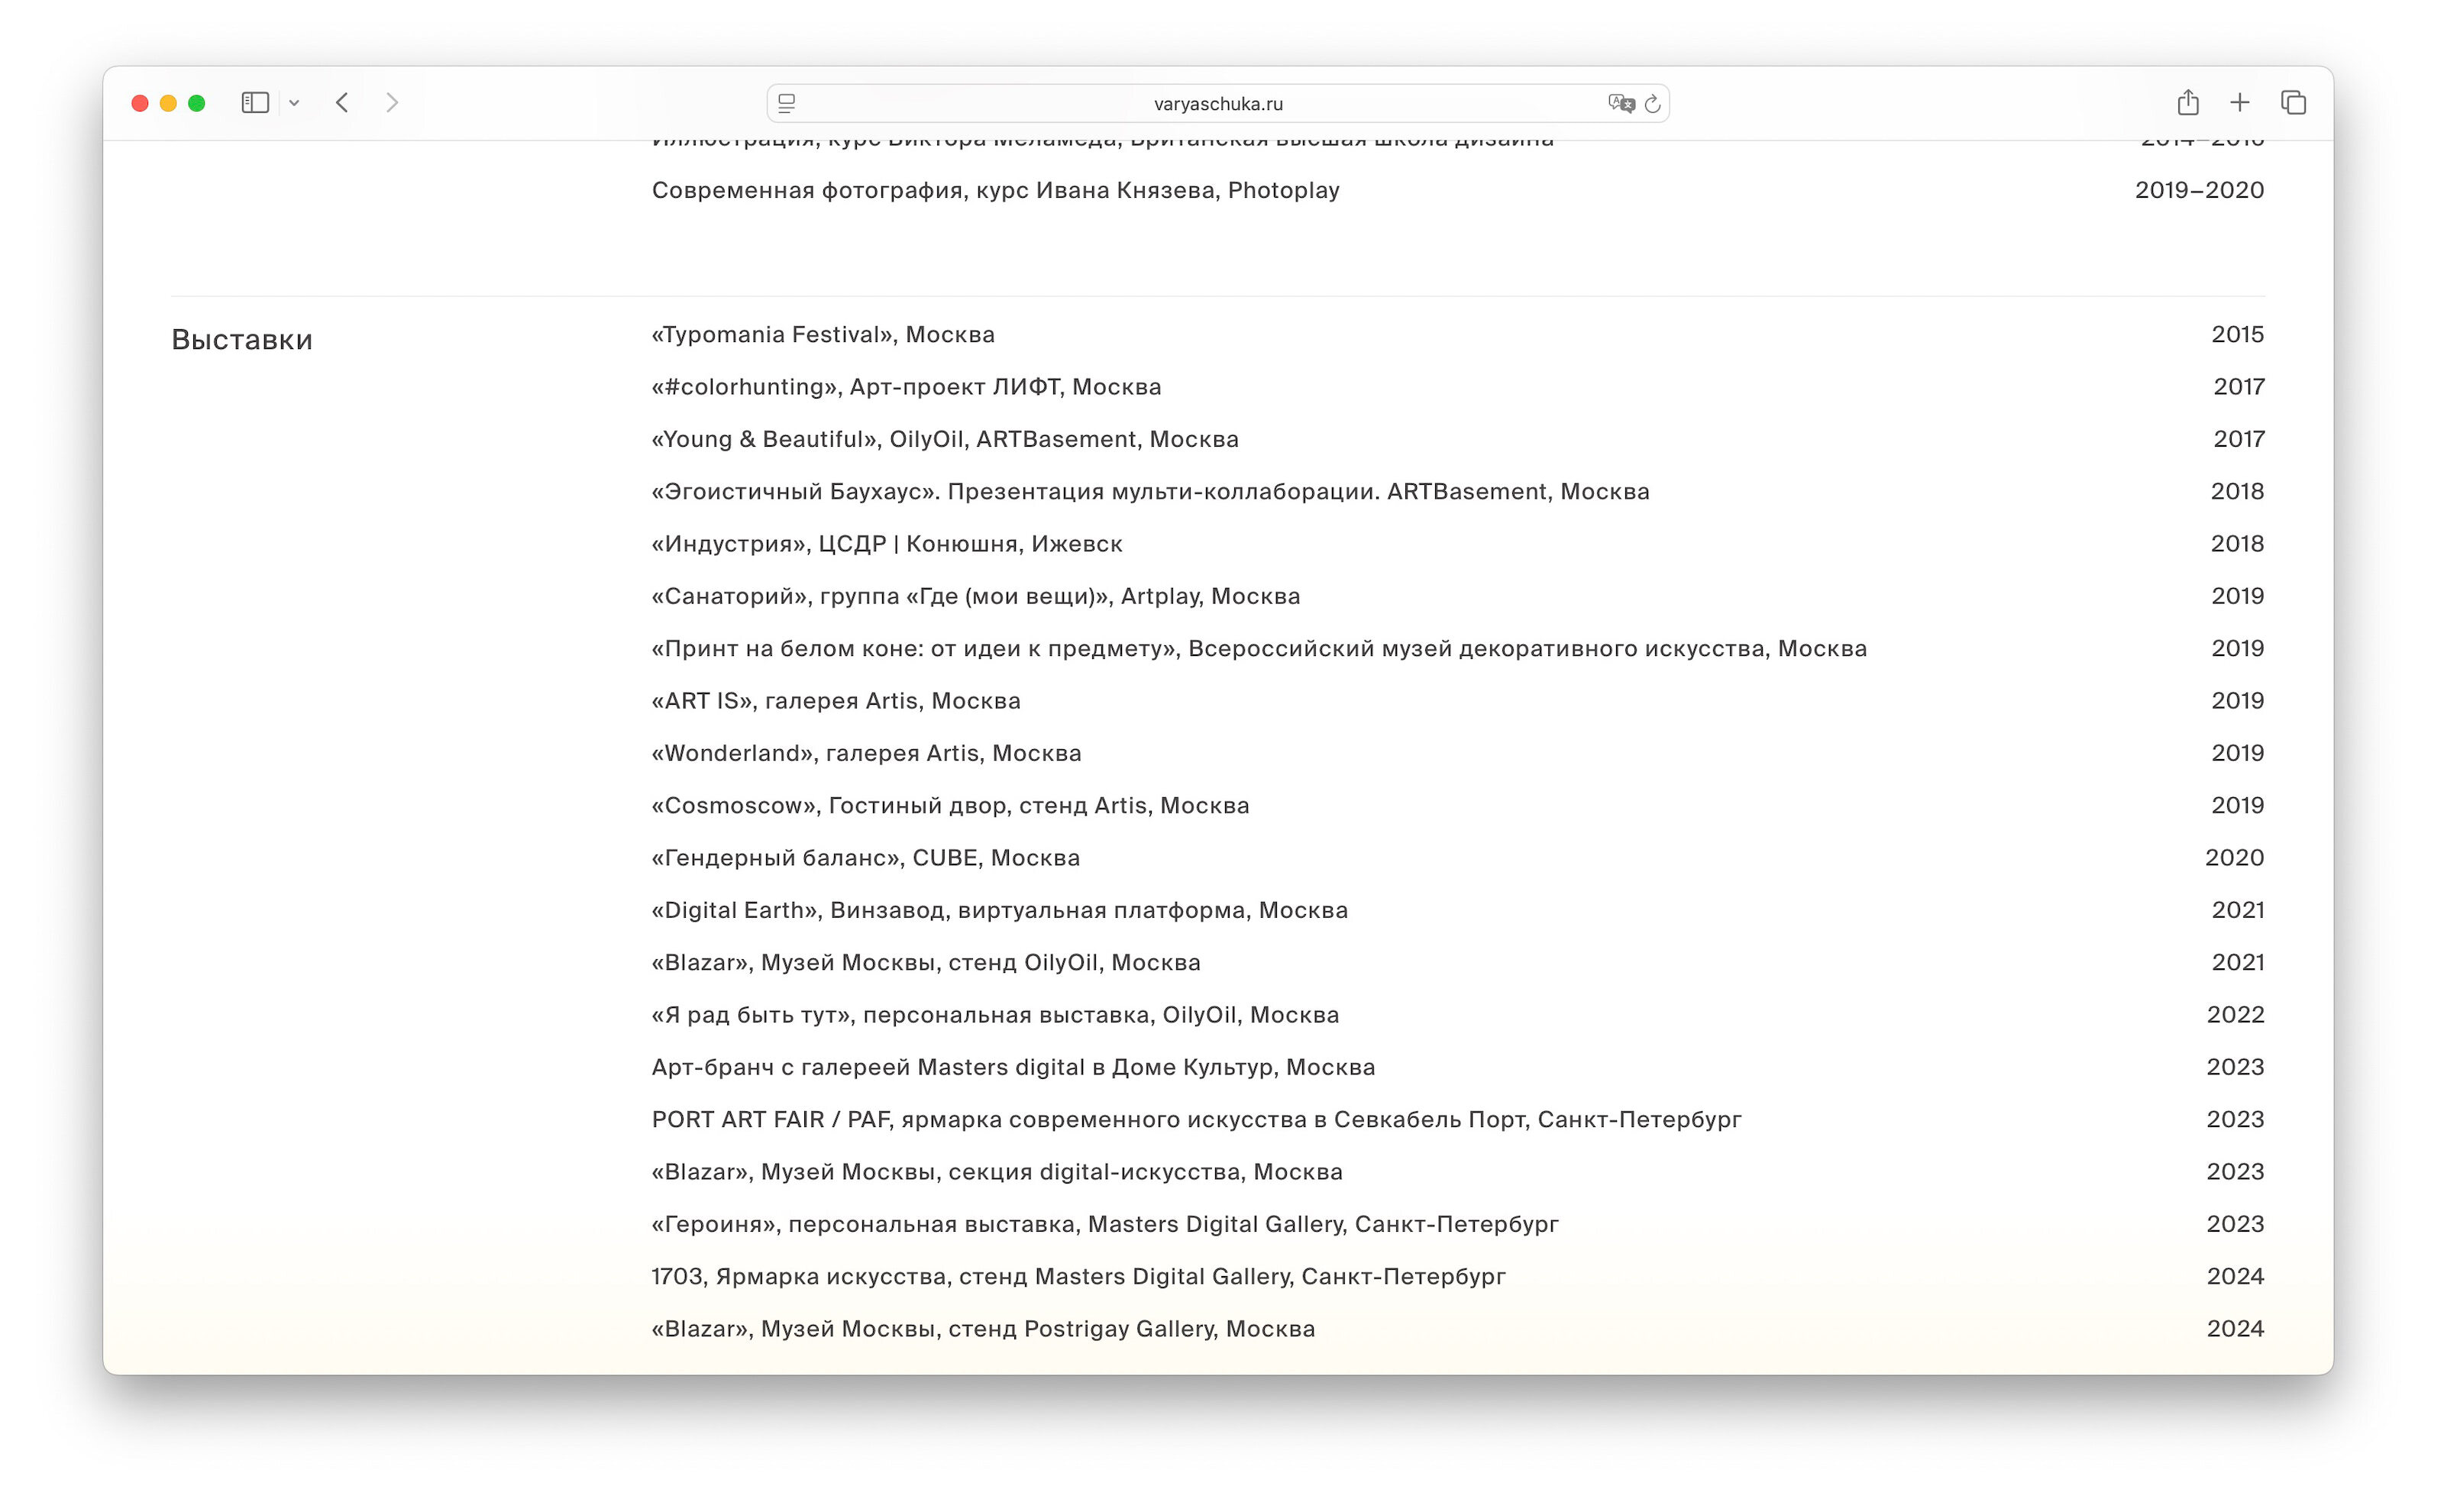The image size is (2444, 1512).
Task: Toggle the Safari sidebar button
Action: [x=255, y=103]
